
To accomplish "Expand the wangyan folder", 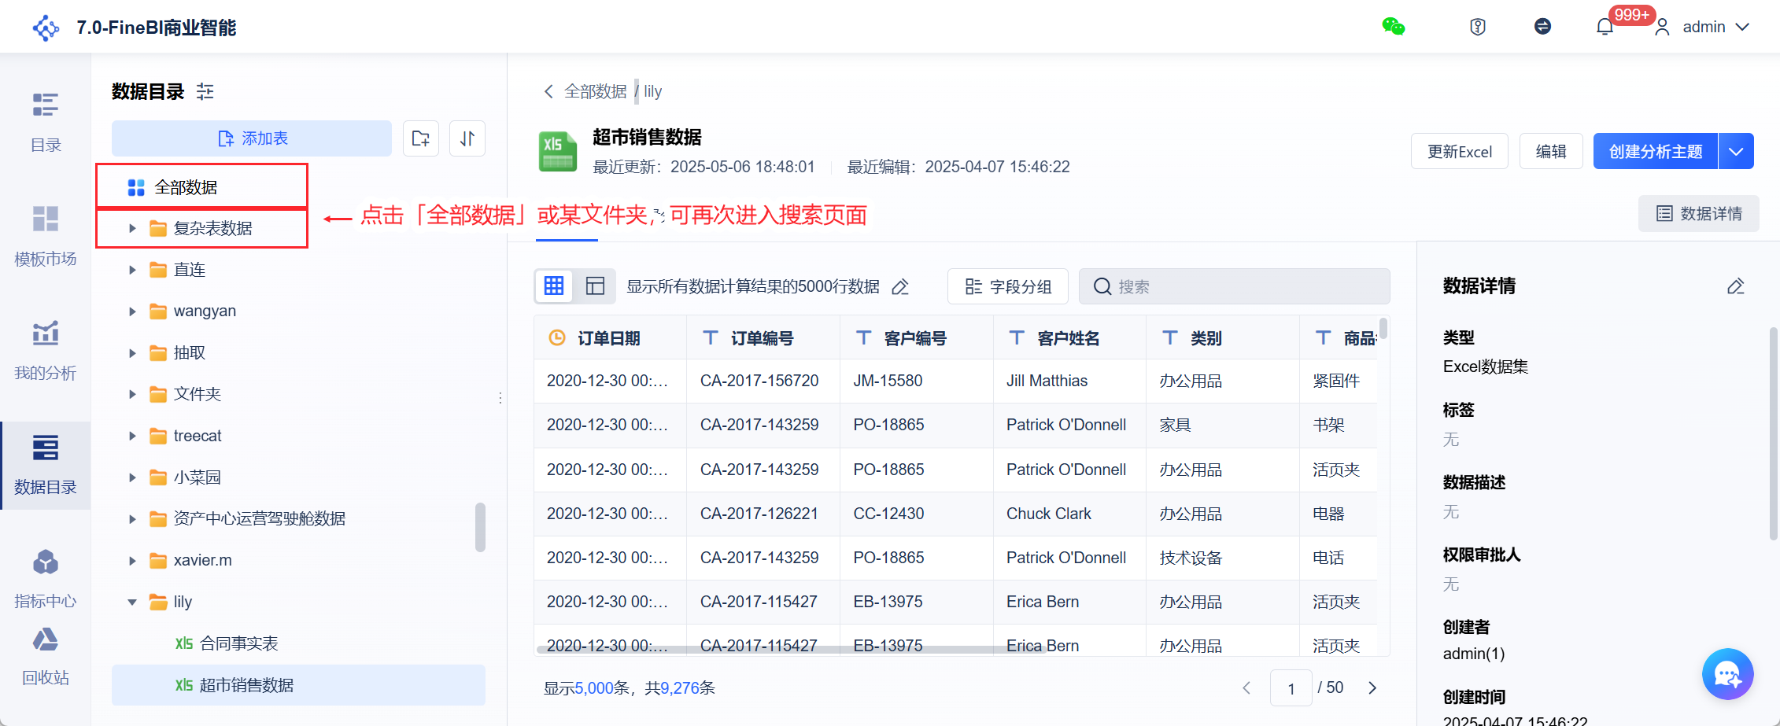I will [x=132, y=311].
